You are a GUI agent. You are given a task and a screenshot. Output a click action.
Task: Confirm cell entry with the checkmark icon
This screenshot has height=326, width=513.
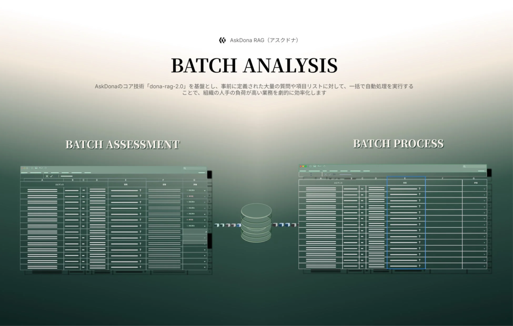[50, 176]
